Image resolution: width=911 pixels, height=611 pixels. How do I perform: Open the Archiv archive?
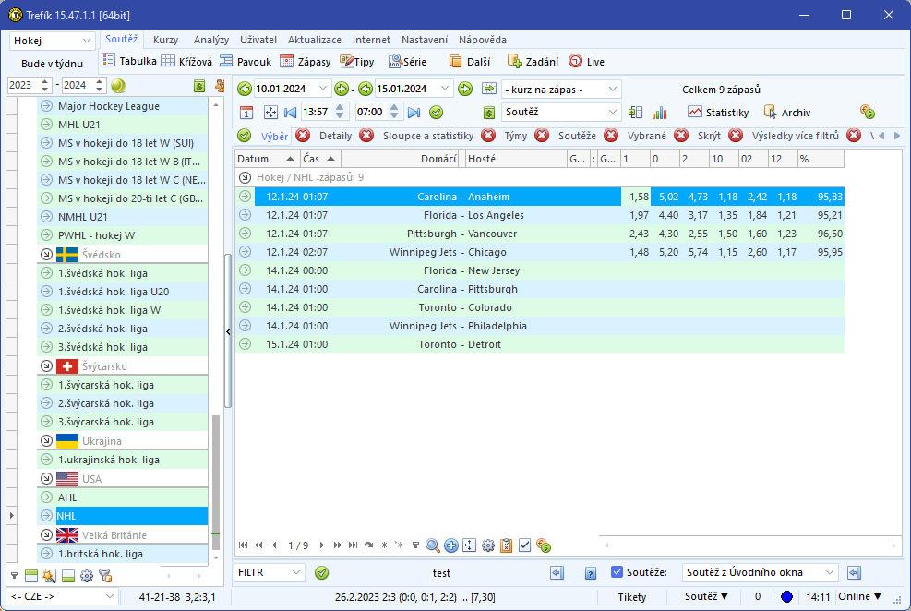(x=787, y=112)
